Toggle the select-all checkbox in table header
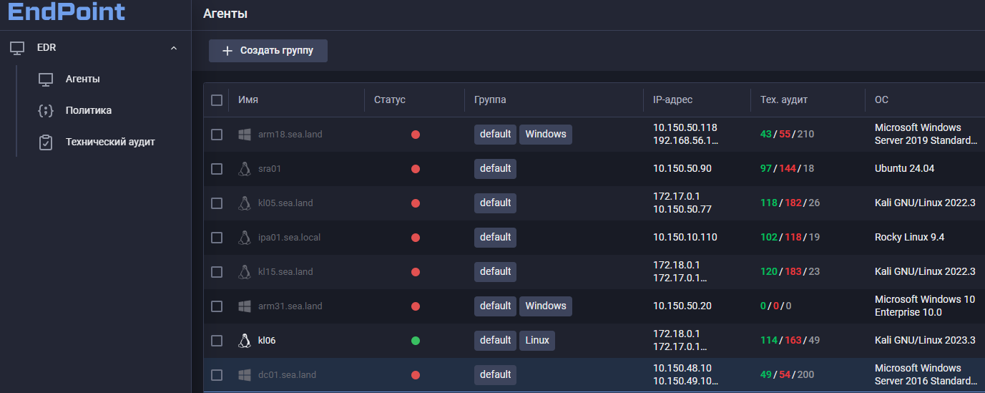The width and height of the screenshot is (985, 393). click(217, 100)
